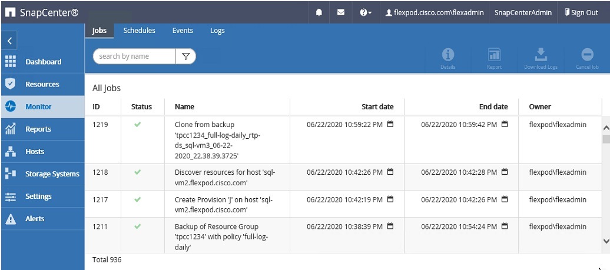Select job ID 1218 row
Screen dimensions: 610x270
coord(343,177)
